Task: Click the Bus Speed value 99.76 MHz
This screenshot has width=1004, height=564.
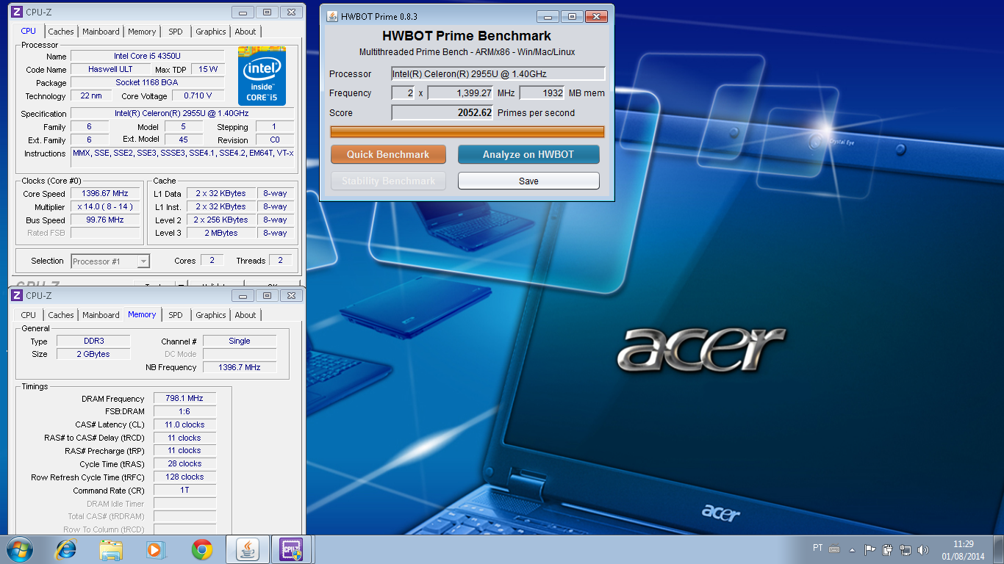Action: [105, 220]
